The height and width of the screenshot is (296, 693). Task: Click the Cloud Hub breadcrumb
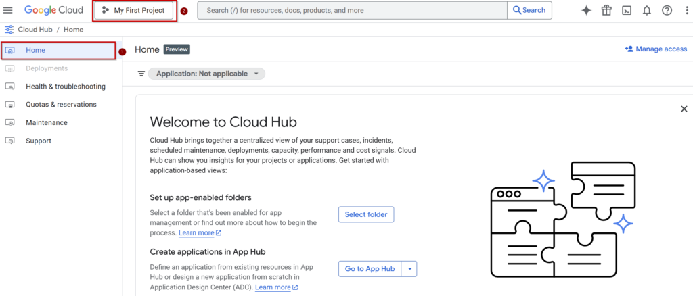coord(35,30)
